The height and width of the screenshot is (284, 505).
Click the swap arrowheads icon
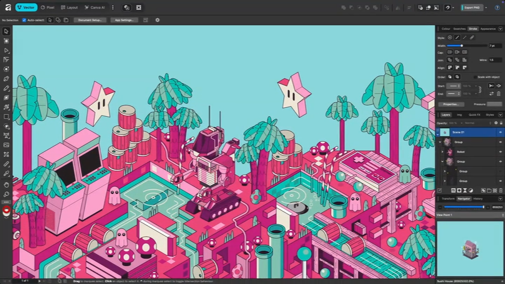[x=492, y=94]
